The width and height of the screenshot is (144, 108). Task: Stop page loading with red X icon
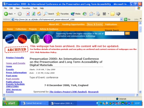pyautogui.click(x=28, y=14)
